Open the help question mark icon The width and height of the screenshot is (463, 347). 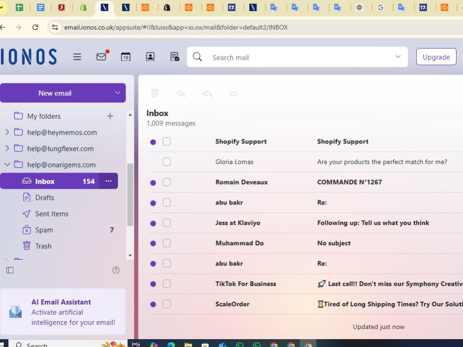point(116,270)
